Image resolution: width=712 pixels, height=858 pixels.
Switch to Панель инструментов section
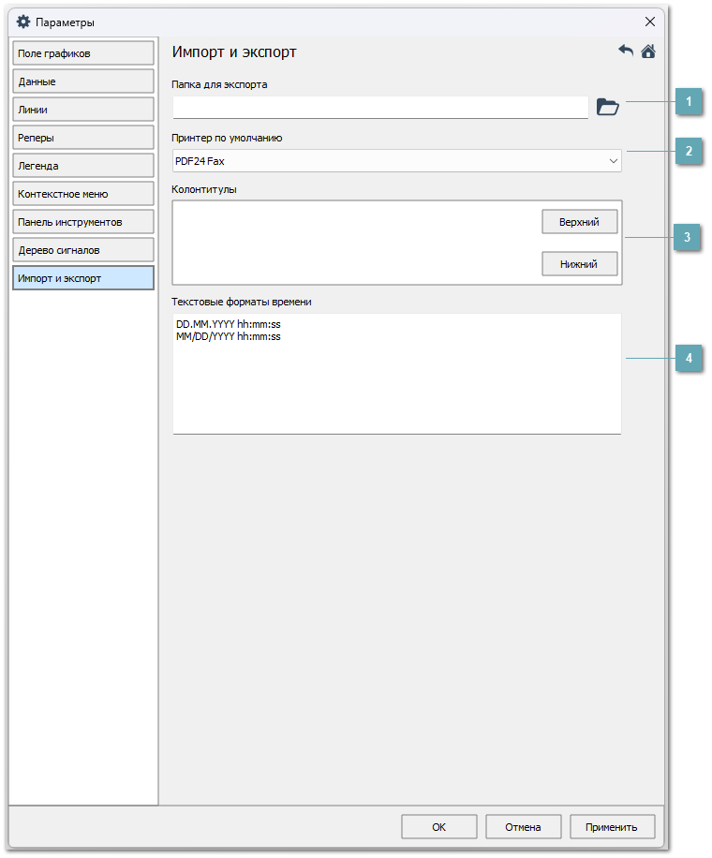coord(83,222)
